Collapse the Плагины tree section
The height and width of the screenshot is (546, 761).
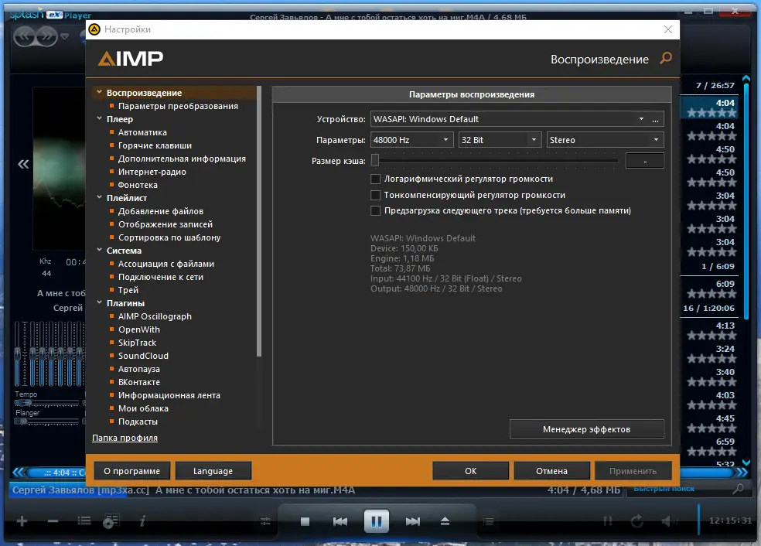tap(99, 302)
